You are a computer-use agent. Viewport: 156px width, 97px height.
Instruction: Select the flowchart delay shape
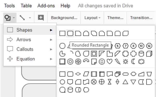(149, 82)
